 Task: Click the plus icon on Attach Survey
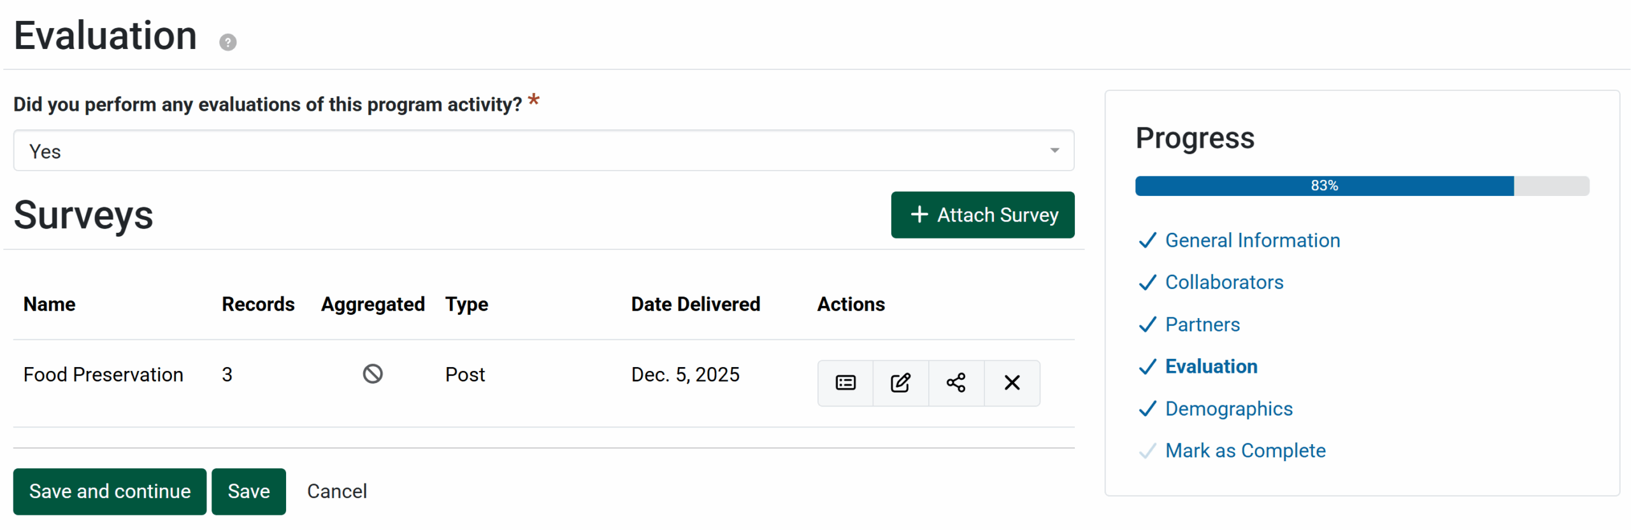[x=919, y=215]
